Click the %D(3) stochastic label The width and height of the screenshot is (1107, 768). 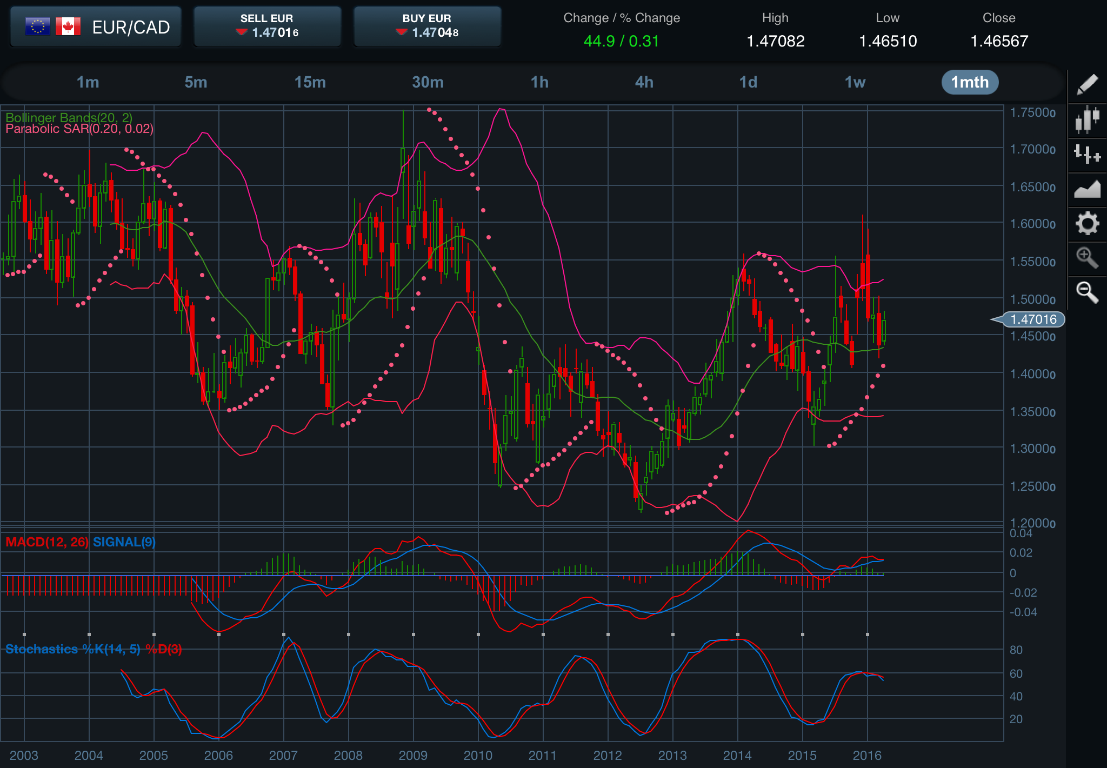(x=163, y=649)
